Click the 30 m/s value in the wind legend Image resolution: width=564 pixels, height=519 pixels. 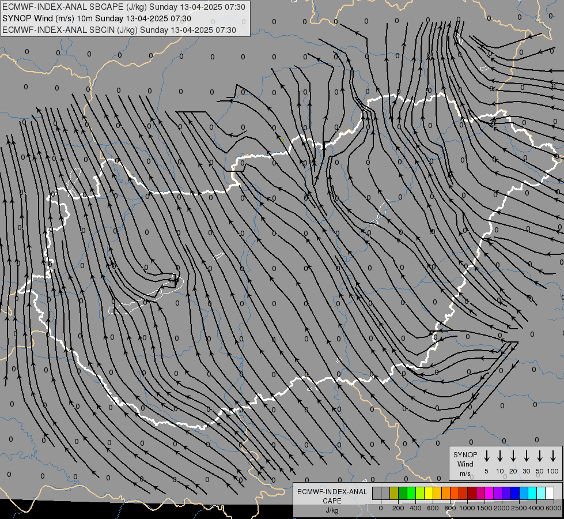click(526, 471)
